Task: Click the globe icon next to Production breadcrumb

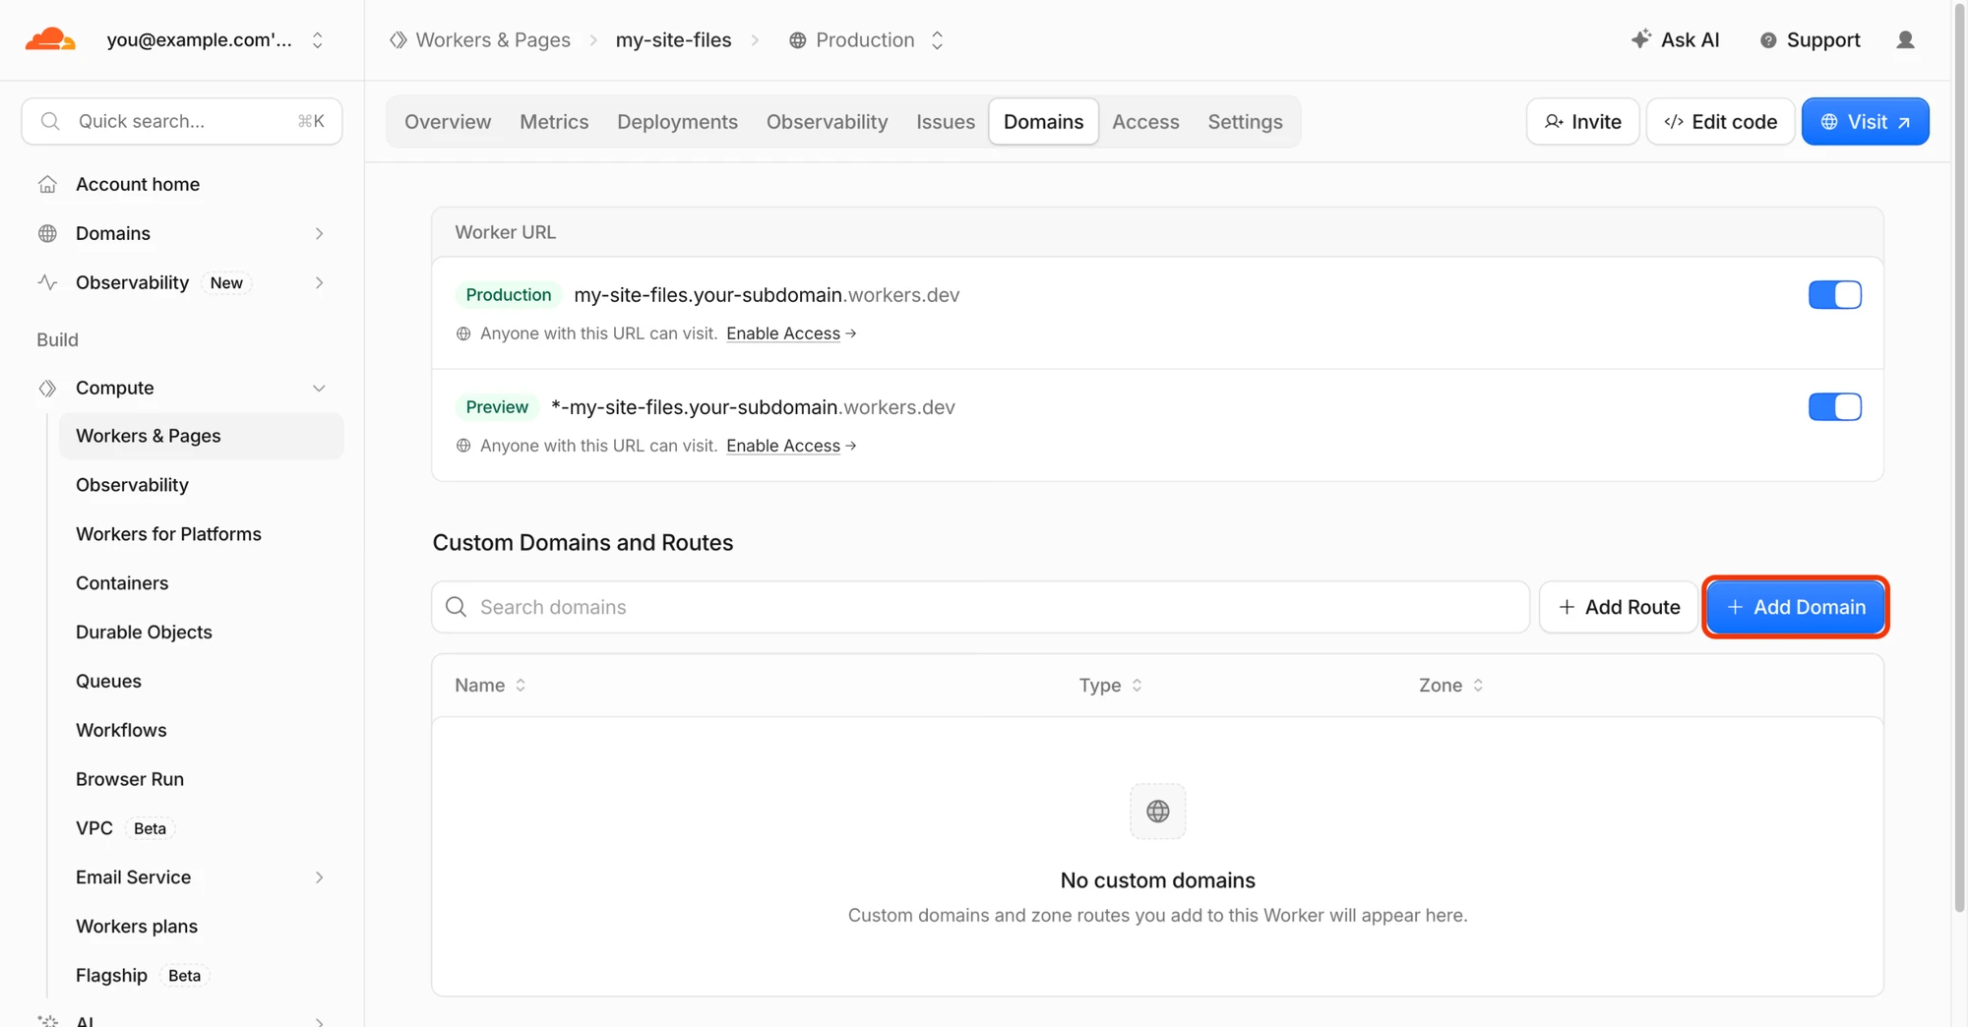Action: pyautogui.click(x=797, y=40)
